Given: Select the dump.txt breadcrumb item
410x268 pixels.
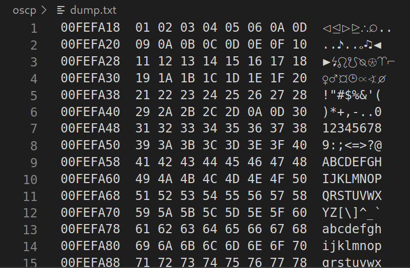Looking at the screenshot, I should click(93, 10).
